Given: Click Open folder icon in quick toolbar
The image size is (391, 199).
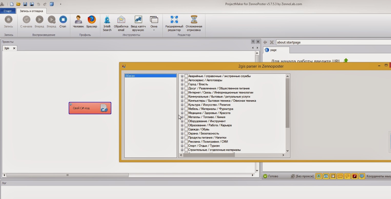Looking at the screenshot, I should point(18,4).
